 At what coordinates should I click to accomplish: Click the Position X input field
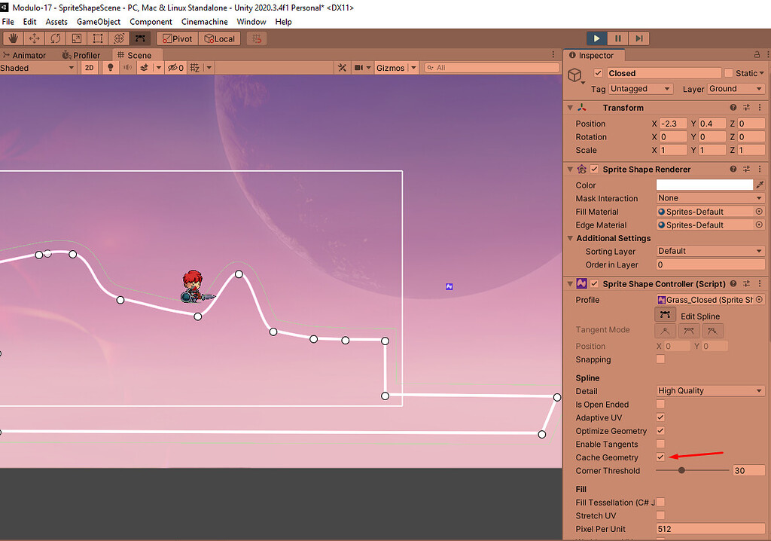click(672, 123)
